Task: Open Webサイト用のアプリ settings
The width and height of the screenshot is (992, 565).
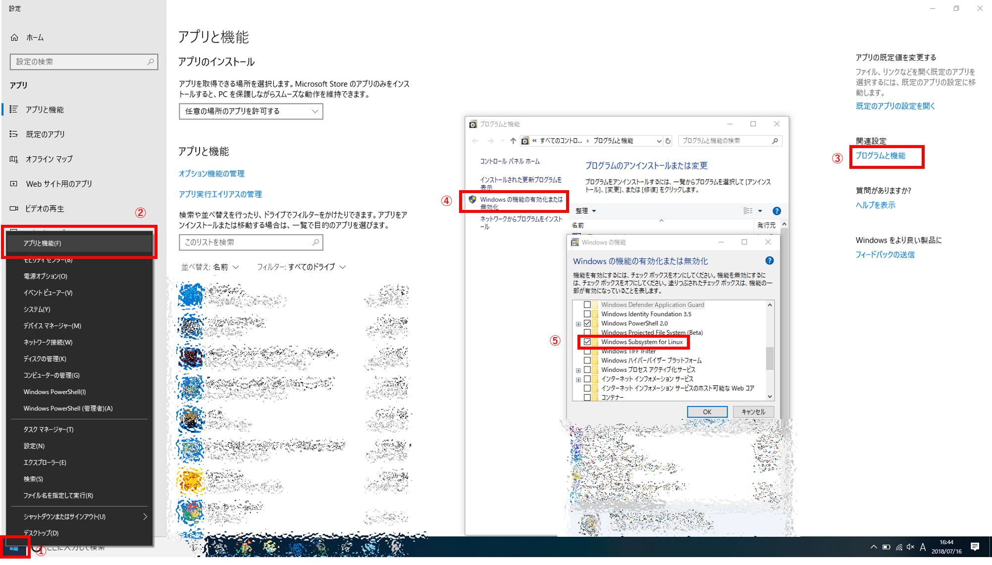Action: (x=59, y=183)
